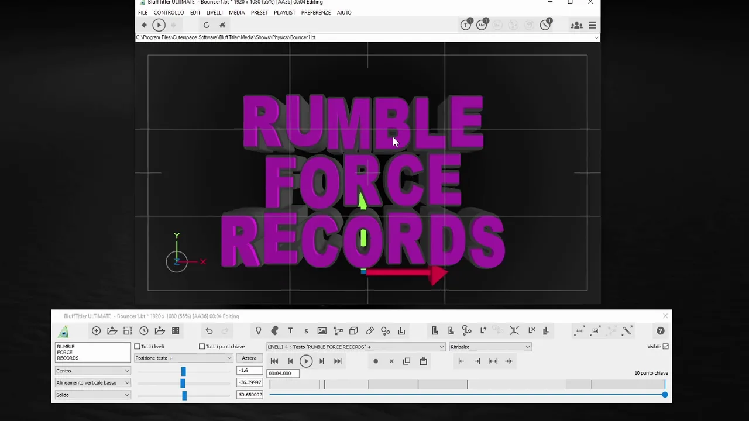Screen dimensions: 749x421
Task: Open the Centro alignment dropdown
Action: pyautogui.click(x=92, y=371)
